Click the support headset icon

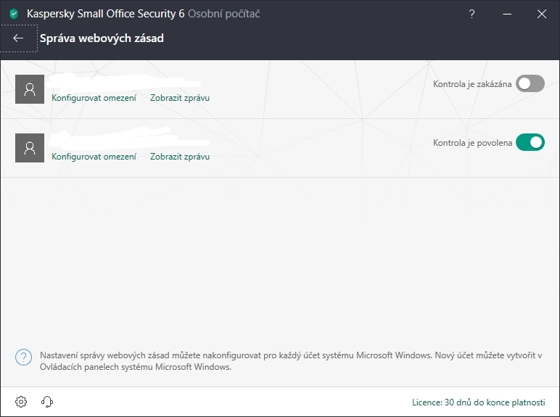[48, 402]
